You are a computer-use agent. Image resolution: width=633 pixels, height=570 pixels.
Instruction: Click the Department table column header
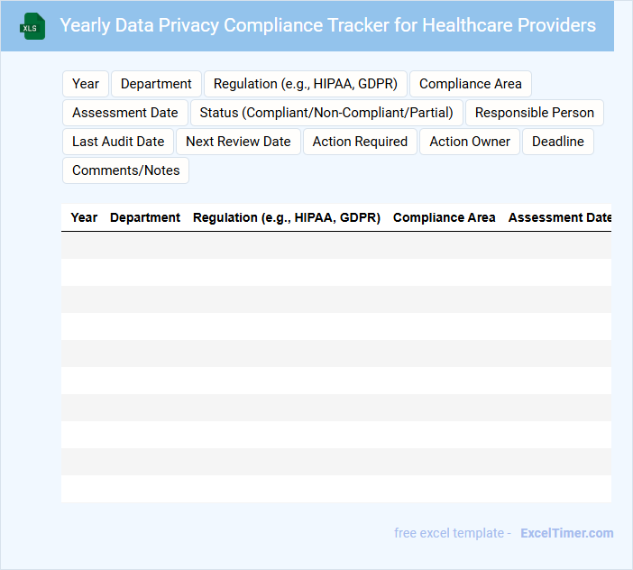pos(145,217)
